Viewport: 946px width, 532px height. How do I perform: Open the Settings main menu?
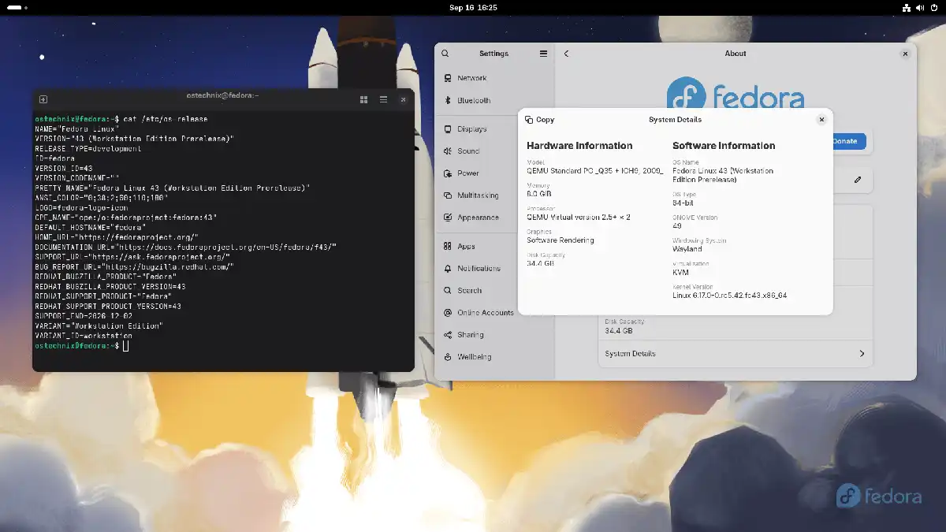click(543, 54)
